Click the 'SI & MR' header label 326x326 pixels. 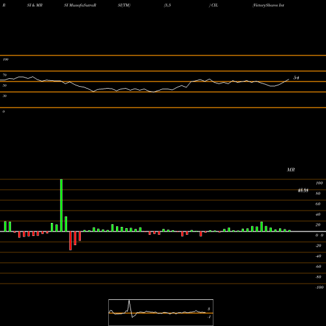[35, 5]
